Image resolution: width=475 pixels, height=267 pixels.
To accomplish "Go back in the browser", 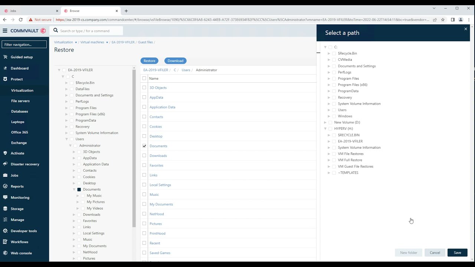I will [5, 20].
